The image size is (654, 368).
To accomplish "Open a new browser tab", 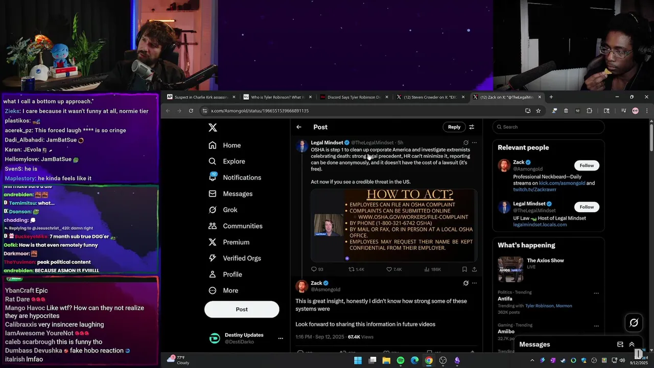I will click(x=551, y=97).
